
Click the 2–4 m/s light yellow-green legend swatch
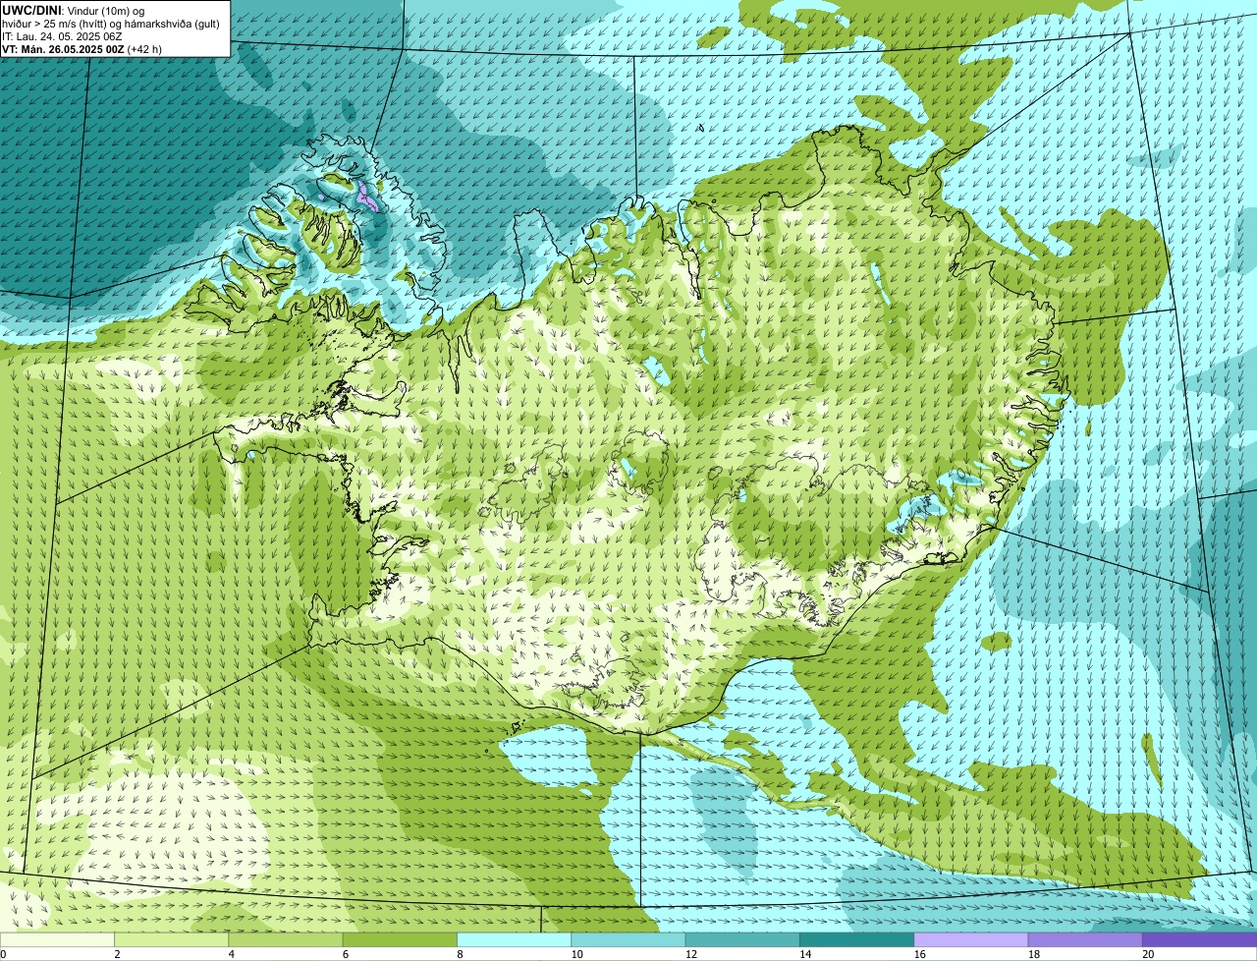click(x=172, y=939)
